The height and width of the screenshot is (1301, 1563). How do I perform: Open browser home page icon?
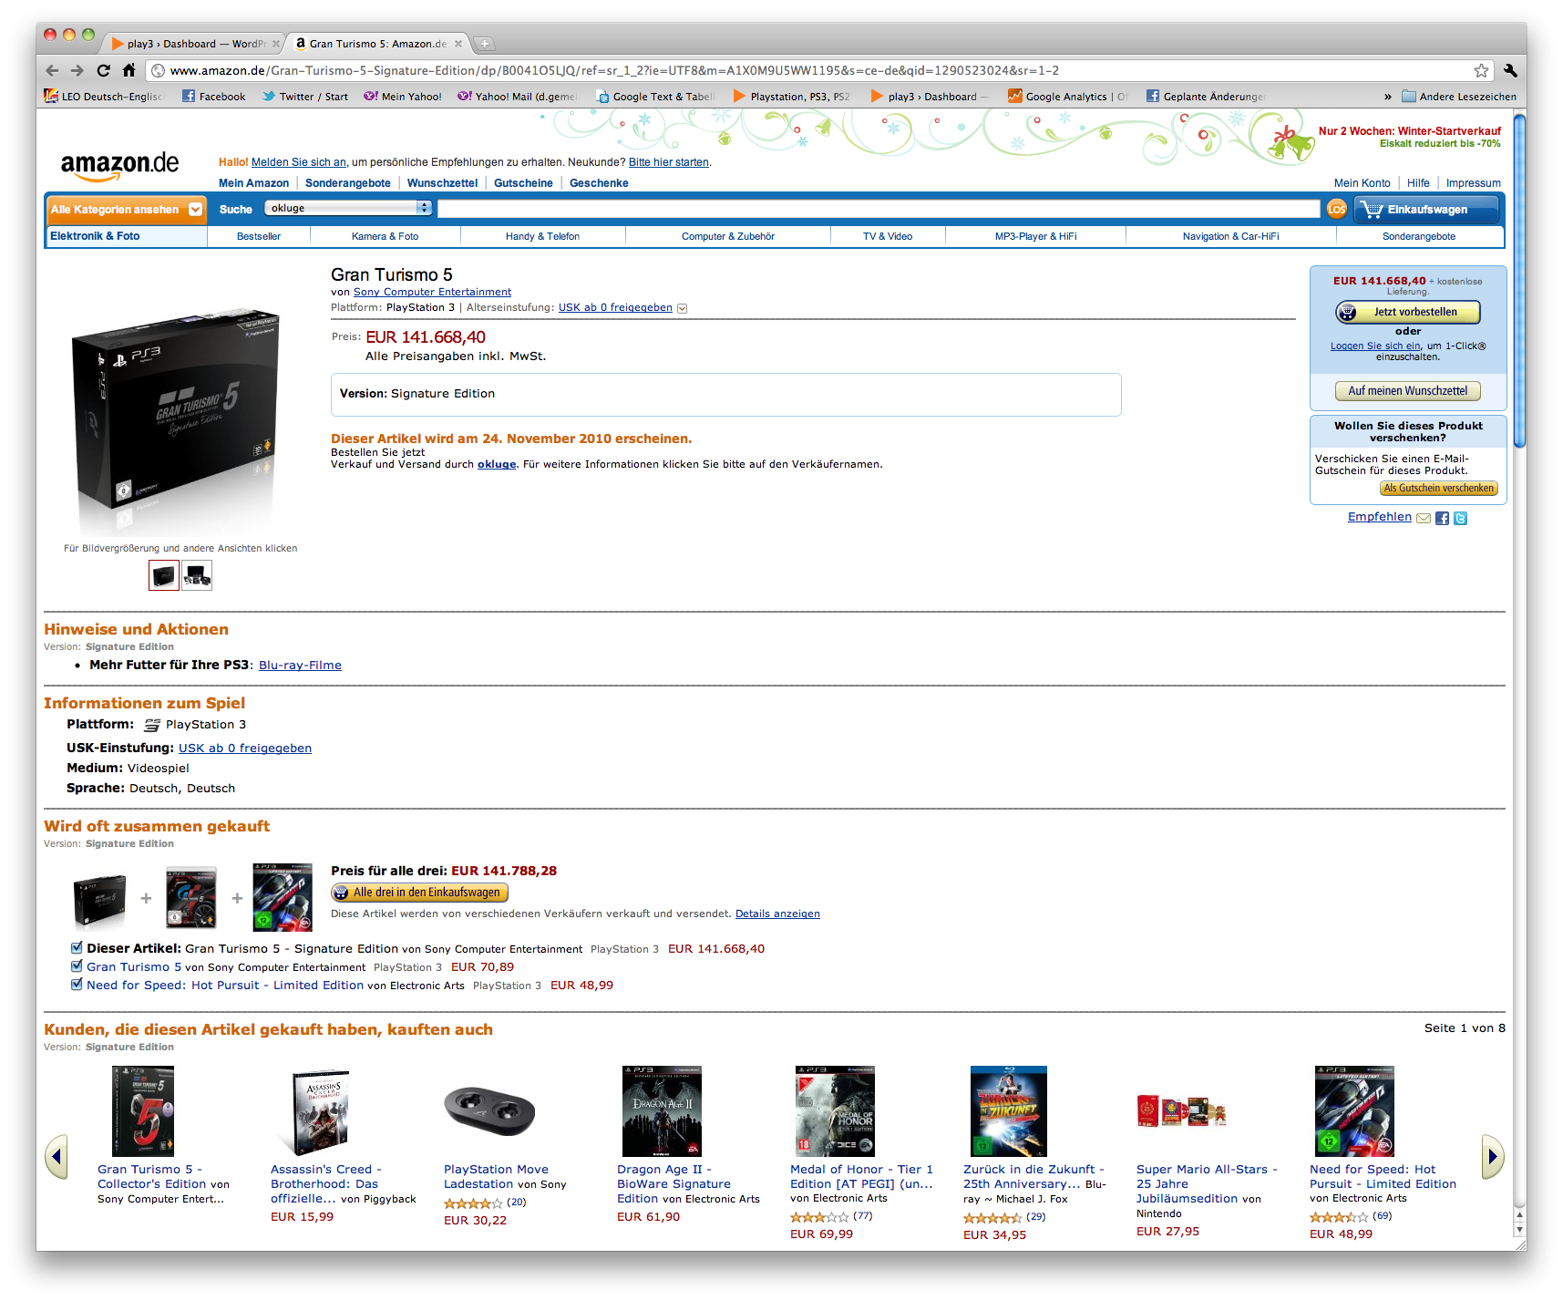pos(129,70)
